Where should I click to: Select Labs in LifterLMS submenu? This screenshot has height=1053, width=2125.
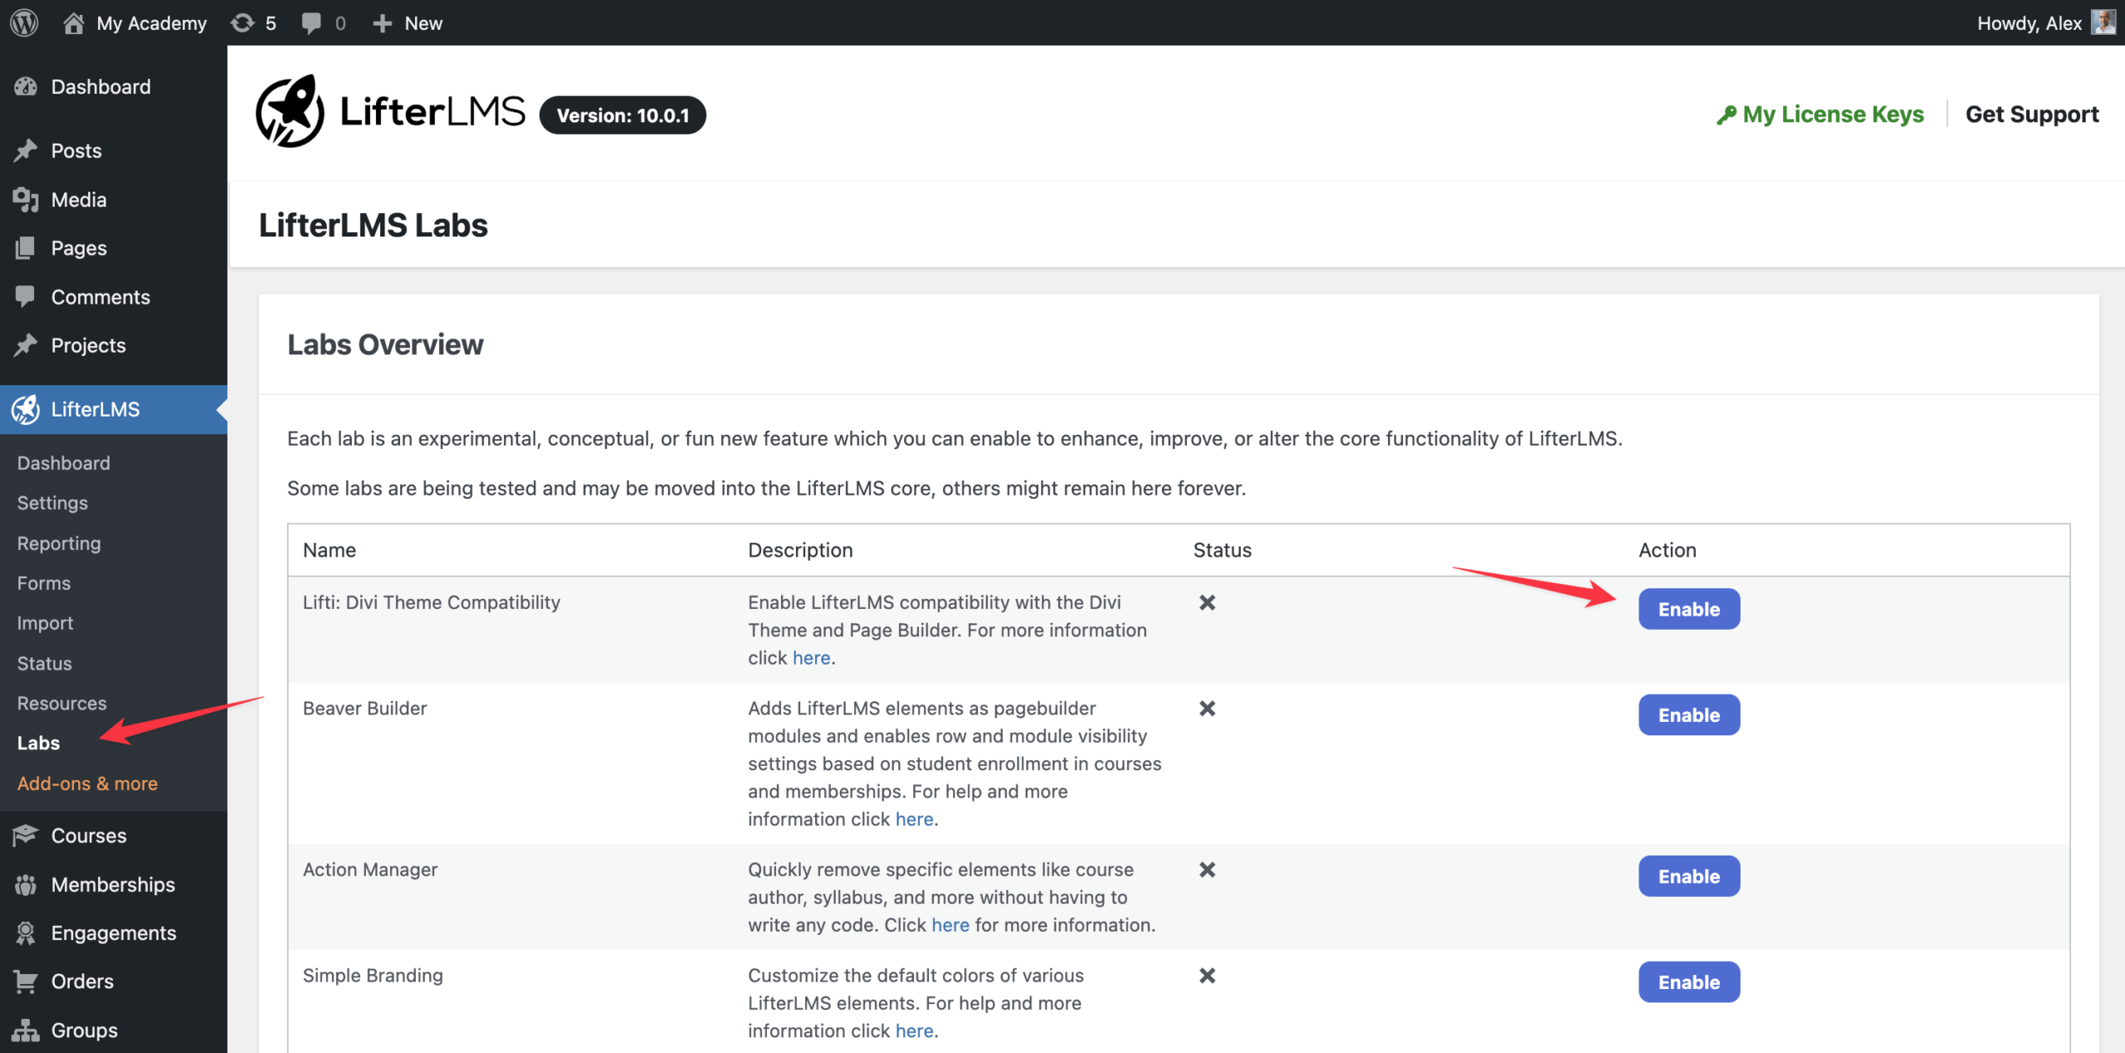tap(38, 743)
